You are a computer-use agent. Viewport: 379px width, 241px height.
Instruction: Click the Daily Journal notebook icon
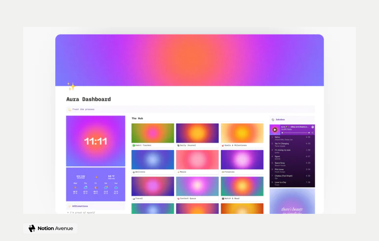[179, 145]
